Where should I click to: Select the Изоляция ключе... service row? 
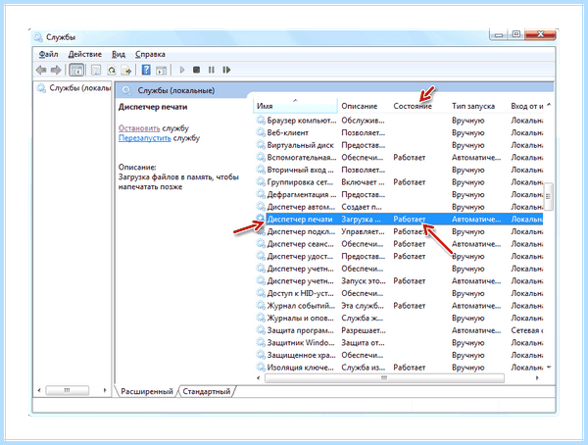pyautogui.click(x=400, y=368)
